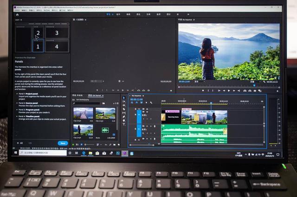Click the Windows taskbar search box
Viewport: 297px width, 197px height.
(x=43, y=153)
